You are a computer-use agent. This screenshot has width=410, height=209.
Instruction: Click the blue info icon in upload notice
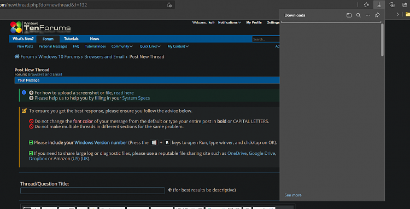[24, 92]
